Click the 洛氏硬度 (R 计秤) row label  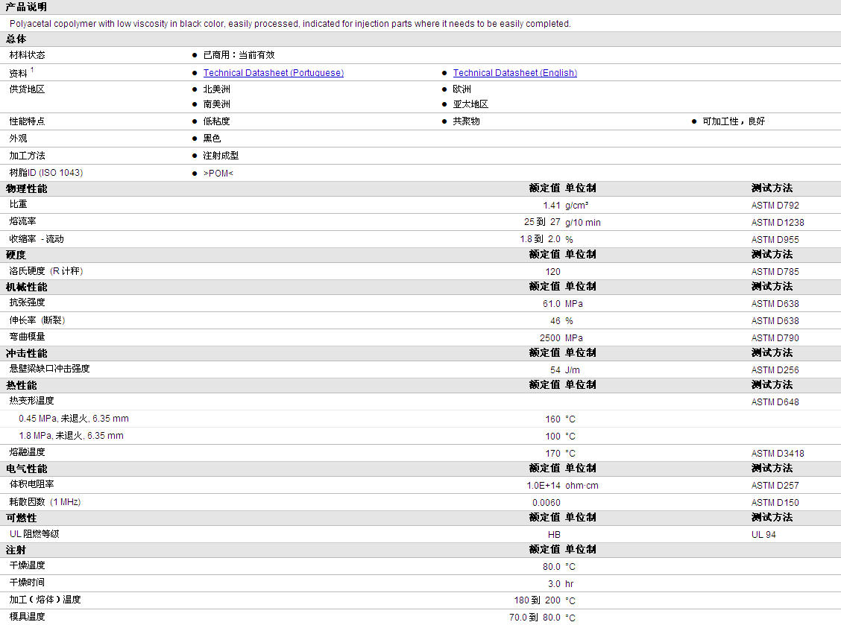click(x=46, y=271)
